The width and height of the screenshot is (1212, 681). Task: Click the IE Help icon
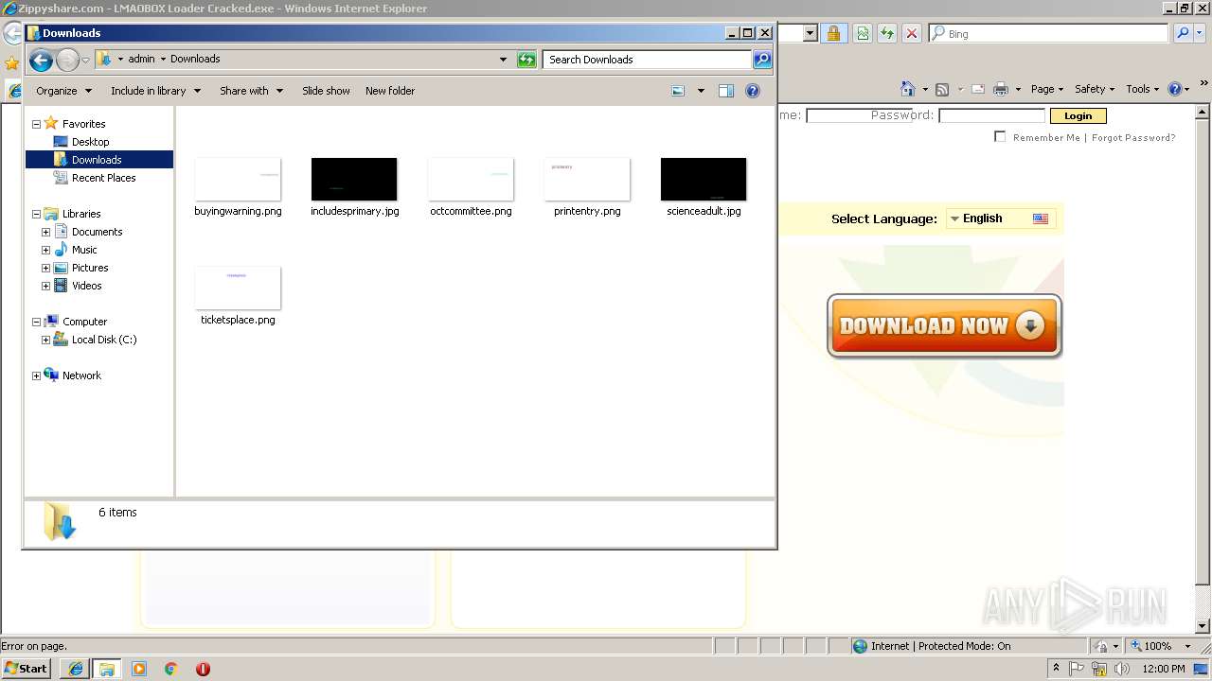point(1174,89)
